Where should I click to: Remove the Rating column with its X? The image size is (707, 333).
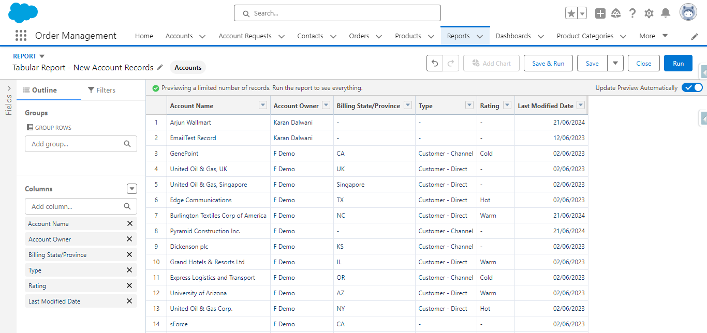click(x=129, y=285)
